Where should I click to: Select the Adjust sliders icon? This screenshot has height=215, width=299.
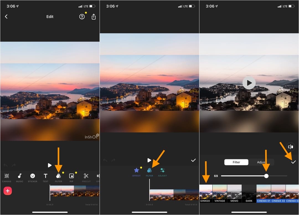tap(162, 172)
